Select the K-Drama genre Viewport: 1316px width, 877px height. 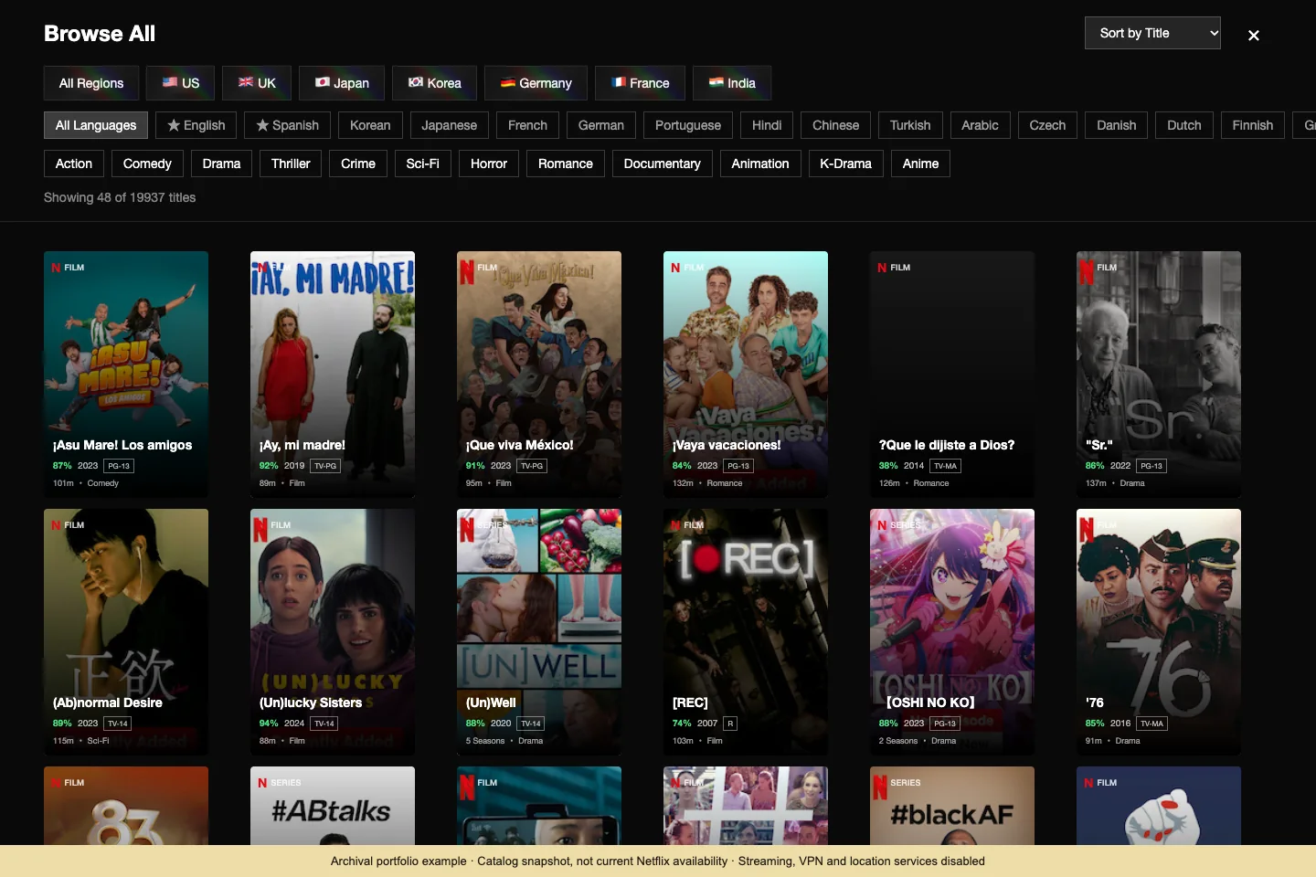845,164
